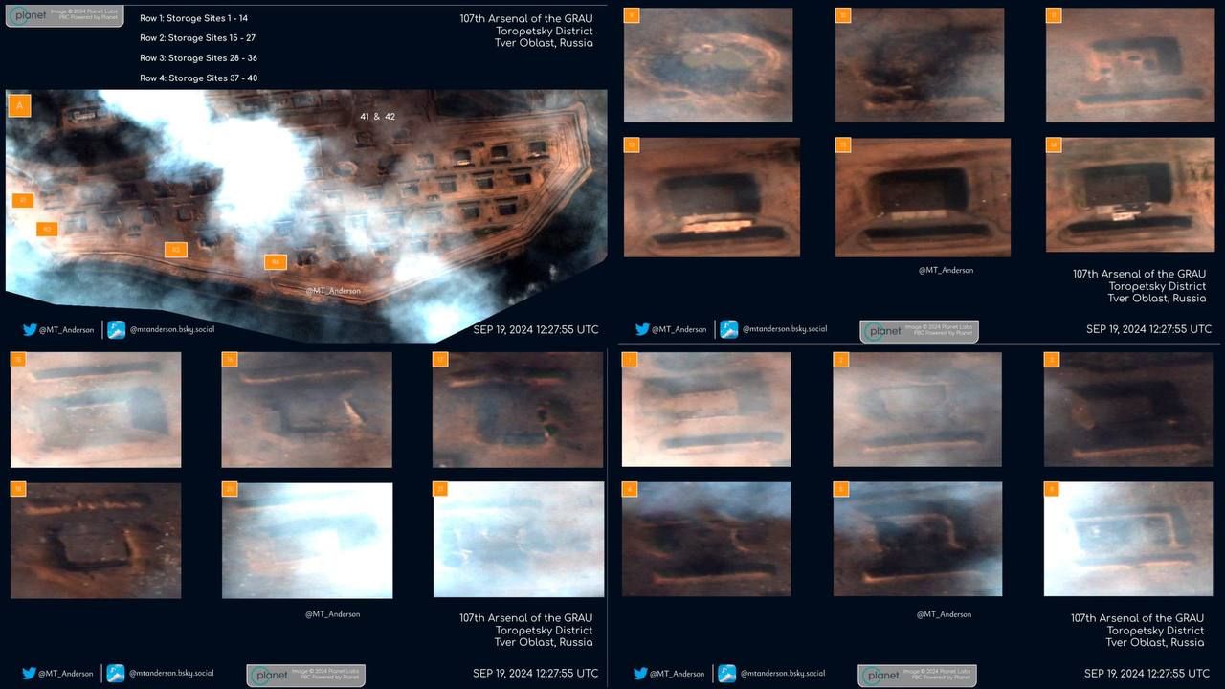Click @mtanderson.bsky.social handle in top-right panel

(783, 329)
